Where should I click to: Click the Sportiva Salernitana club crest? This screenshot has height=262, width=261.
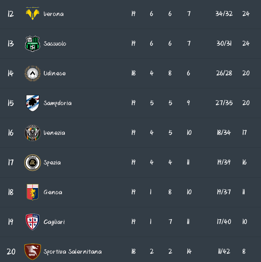[32, 251]
